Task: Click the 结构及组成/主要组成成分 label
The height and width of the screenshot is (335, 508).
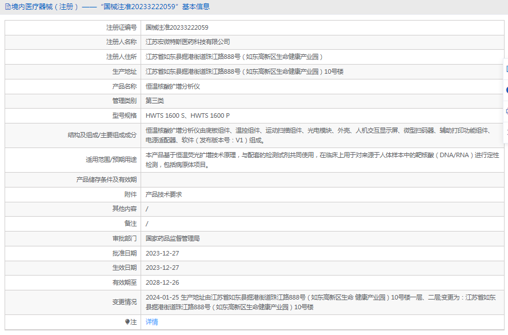Action: [102, 135]
